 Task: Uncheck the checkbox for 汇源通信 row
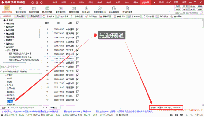click(x=78, y=42)
